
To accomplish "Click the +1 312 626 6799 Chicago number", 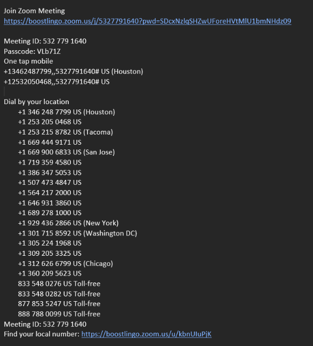I will [x=65, y=263].
